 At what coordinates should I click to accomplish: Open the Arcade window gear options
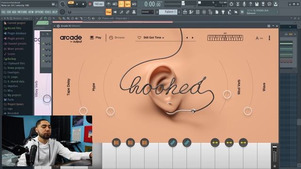58,26
